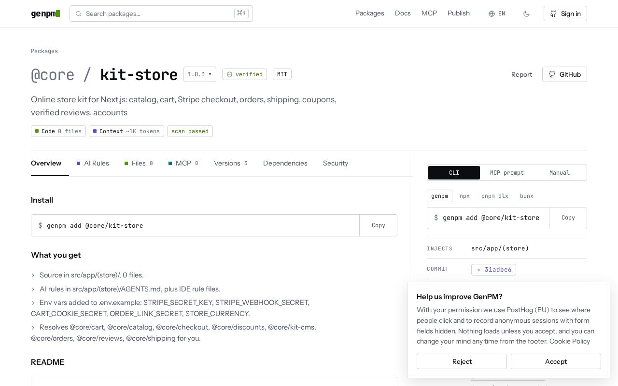This screenshot has width=618, height=386.
Task: Click the Context ~1K tokens badge
Action: coord(126,131)
